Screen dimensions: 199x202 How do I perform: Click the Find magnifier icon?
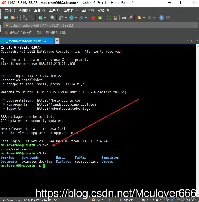(x=52, y=18)
